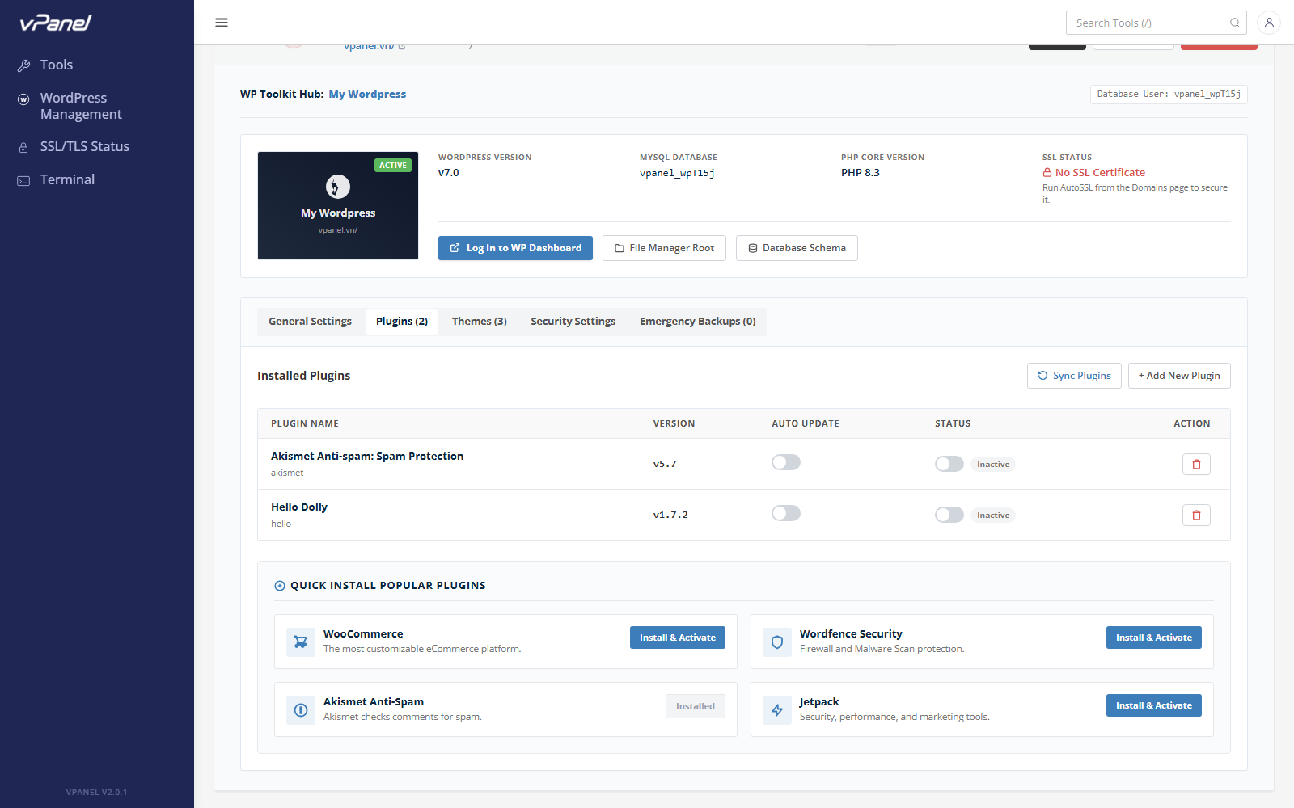This screenshot has height=808, width=1294.
Task: Activate the Hello Dolly plugin status
Action: click(949, 515)
